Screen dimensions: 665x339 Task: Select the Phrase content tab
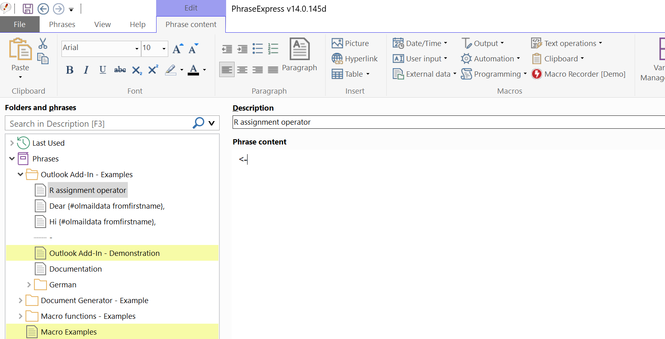(x=191, y=24)
